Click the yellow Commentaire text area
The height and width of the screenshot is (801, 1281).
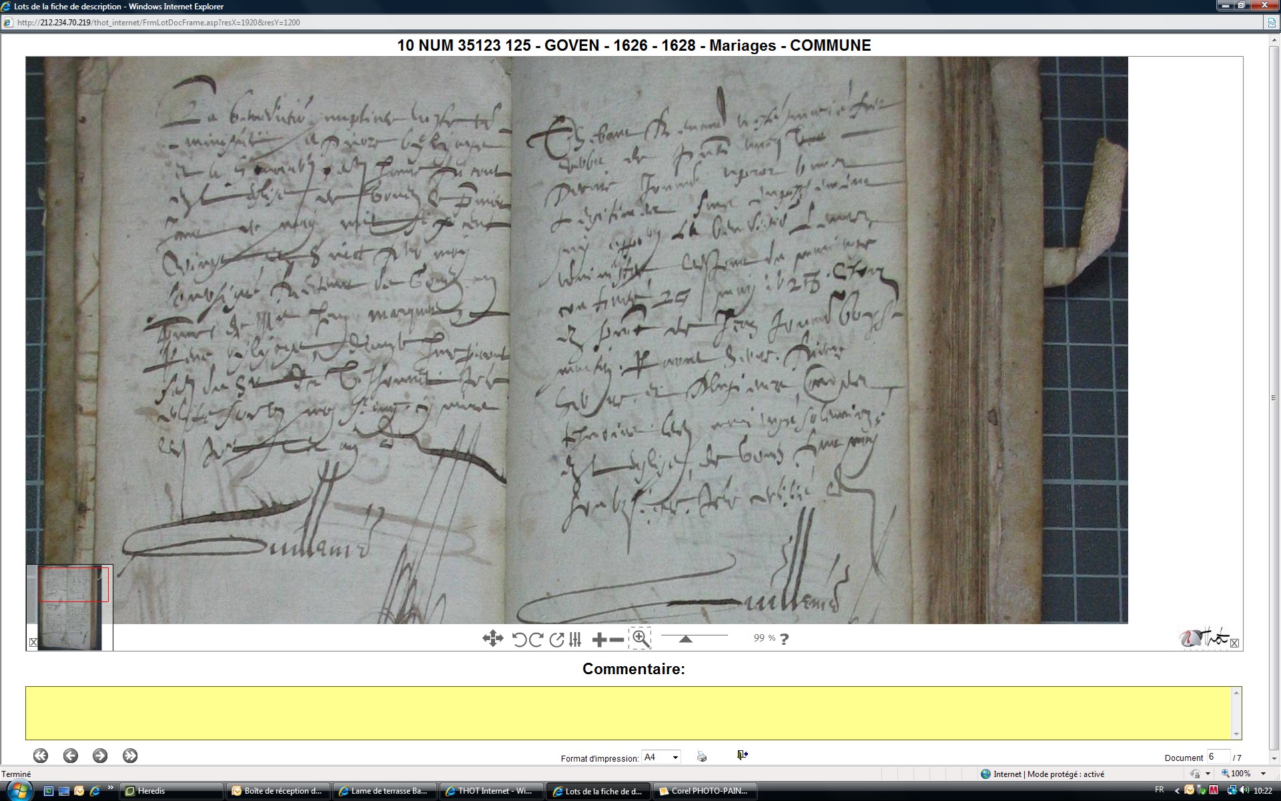[x=630, y=713]
